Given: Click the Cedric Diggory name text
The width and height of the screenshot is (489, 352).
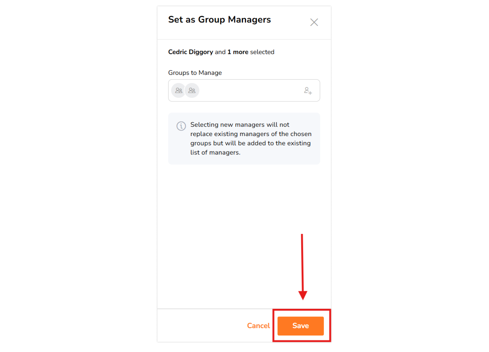Looking at the screenshot, I should tap(191, 52).
